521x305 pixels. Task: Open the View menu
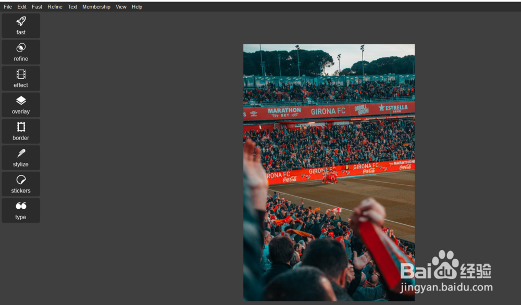[121, 7]
